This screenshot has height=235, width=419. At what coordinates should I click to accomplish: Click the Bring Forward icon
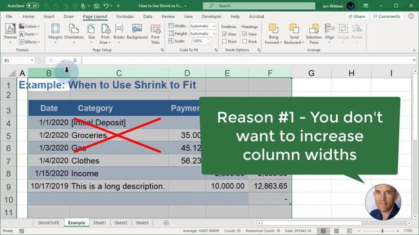273,28
